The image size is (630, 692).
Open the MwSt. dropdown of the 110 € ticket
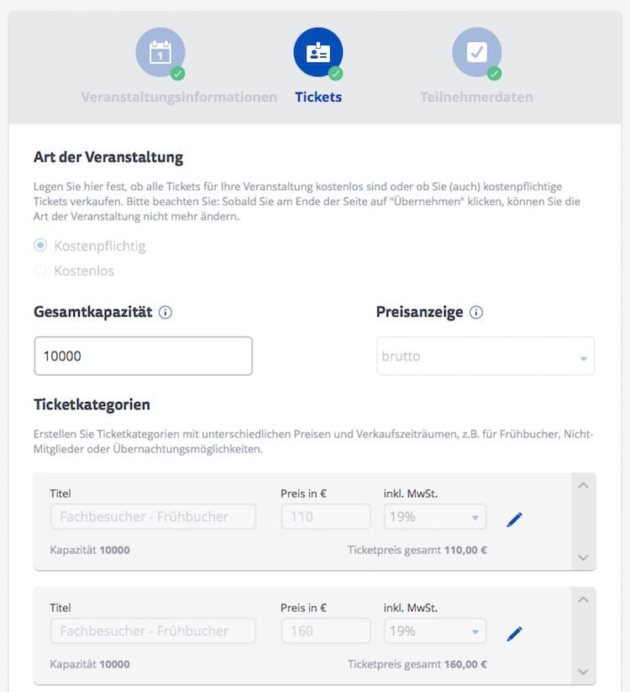[x=435, y=517]
